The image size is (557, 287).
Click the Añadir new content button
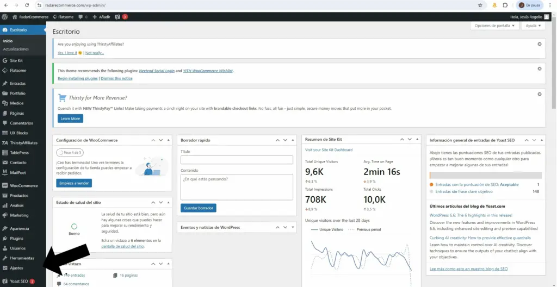point(102,17)
